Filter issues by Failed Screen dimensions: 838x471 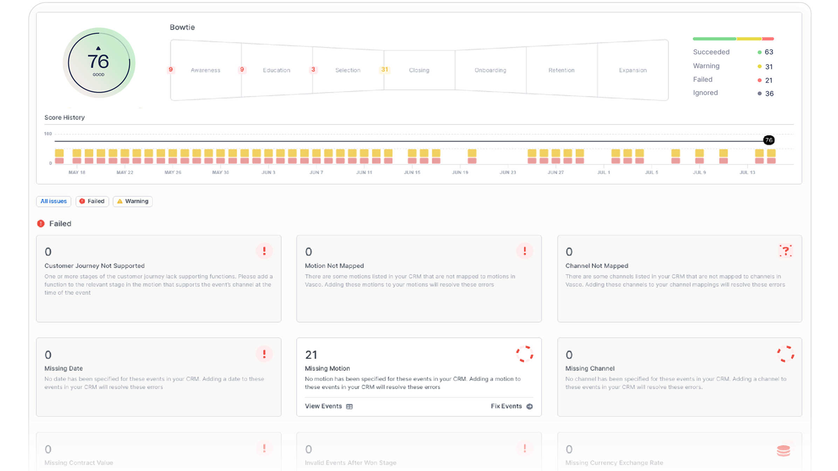(x=92, y=201)
